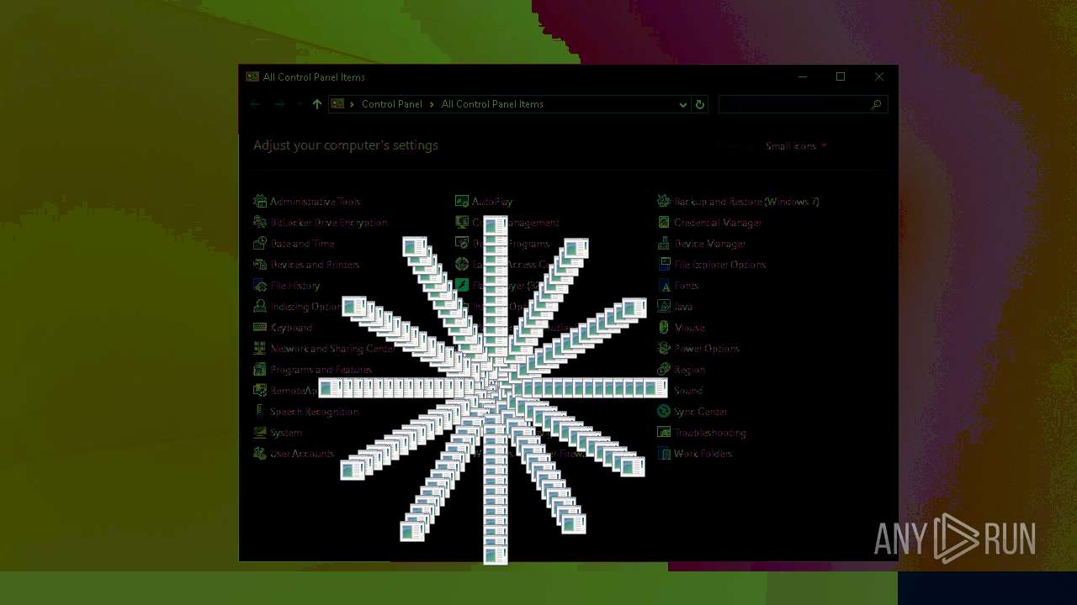1077x605 pixels.
Task: Open the AutoPlay icon
Action: point(462,202)
